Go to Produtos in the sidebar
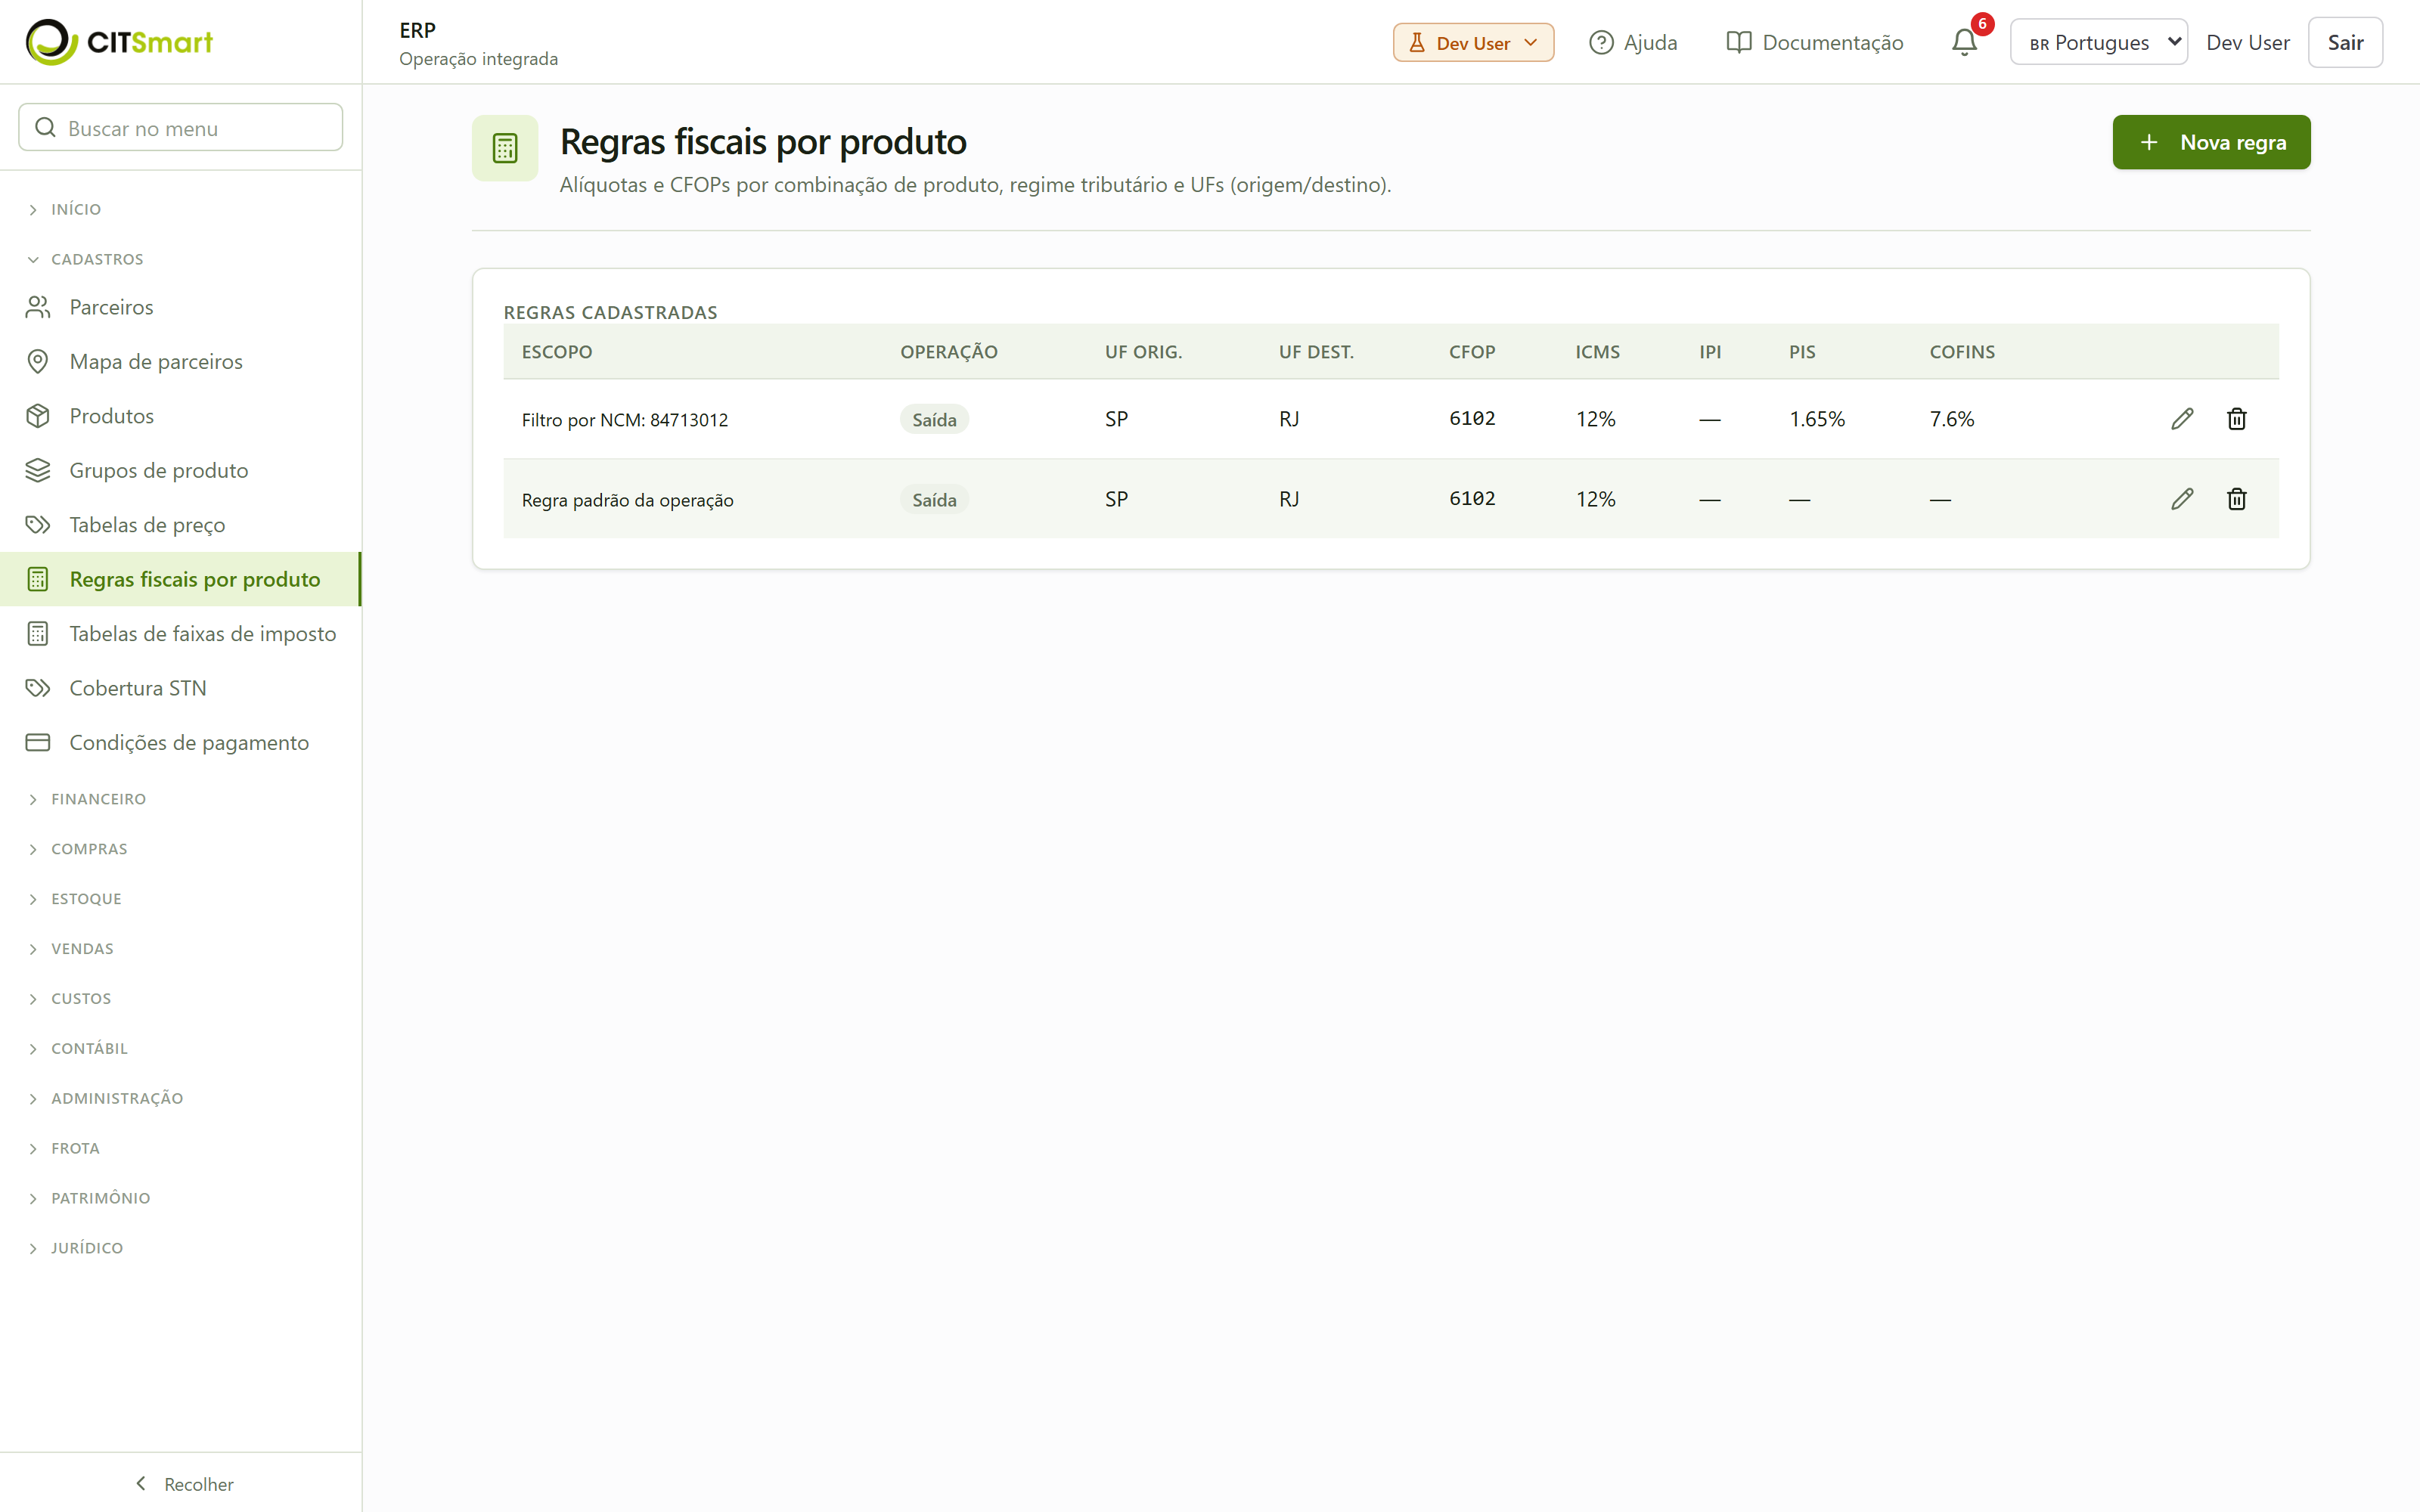The height and width of the screenshot is (1512, 2420). tap(181, 416)
